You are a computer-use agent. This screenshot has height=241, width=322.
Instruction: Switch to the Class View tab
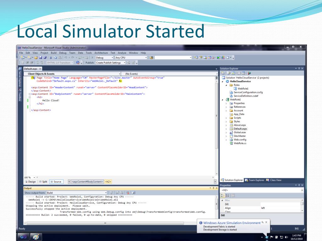[x=274, y=180]
